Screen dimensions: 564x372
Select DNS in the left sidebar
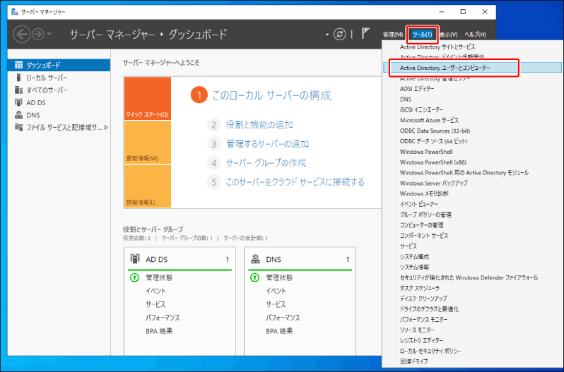pyautogui.click(x=33, y=115)
